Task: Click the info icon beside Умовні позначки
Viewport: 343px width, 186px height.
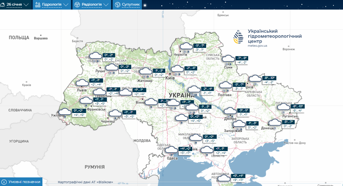Action: [x=4, y=182]
